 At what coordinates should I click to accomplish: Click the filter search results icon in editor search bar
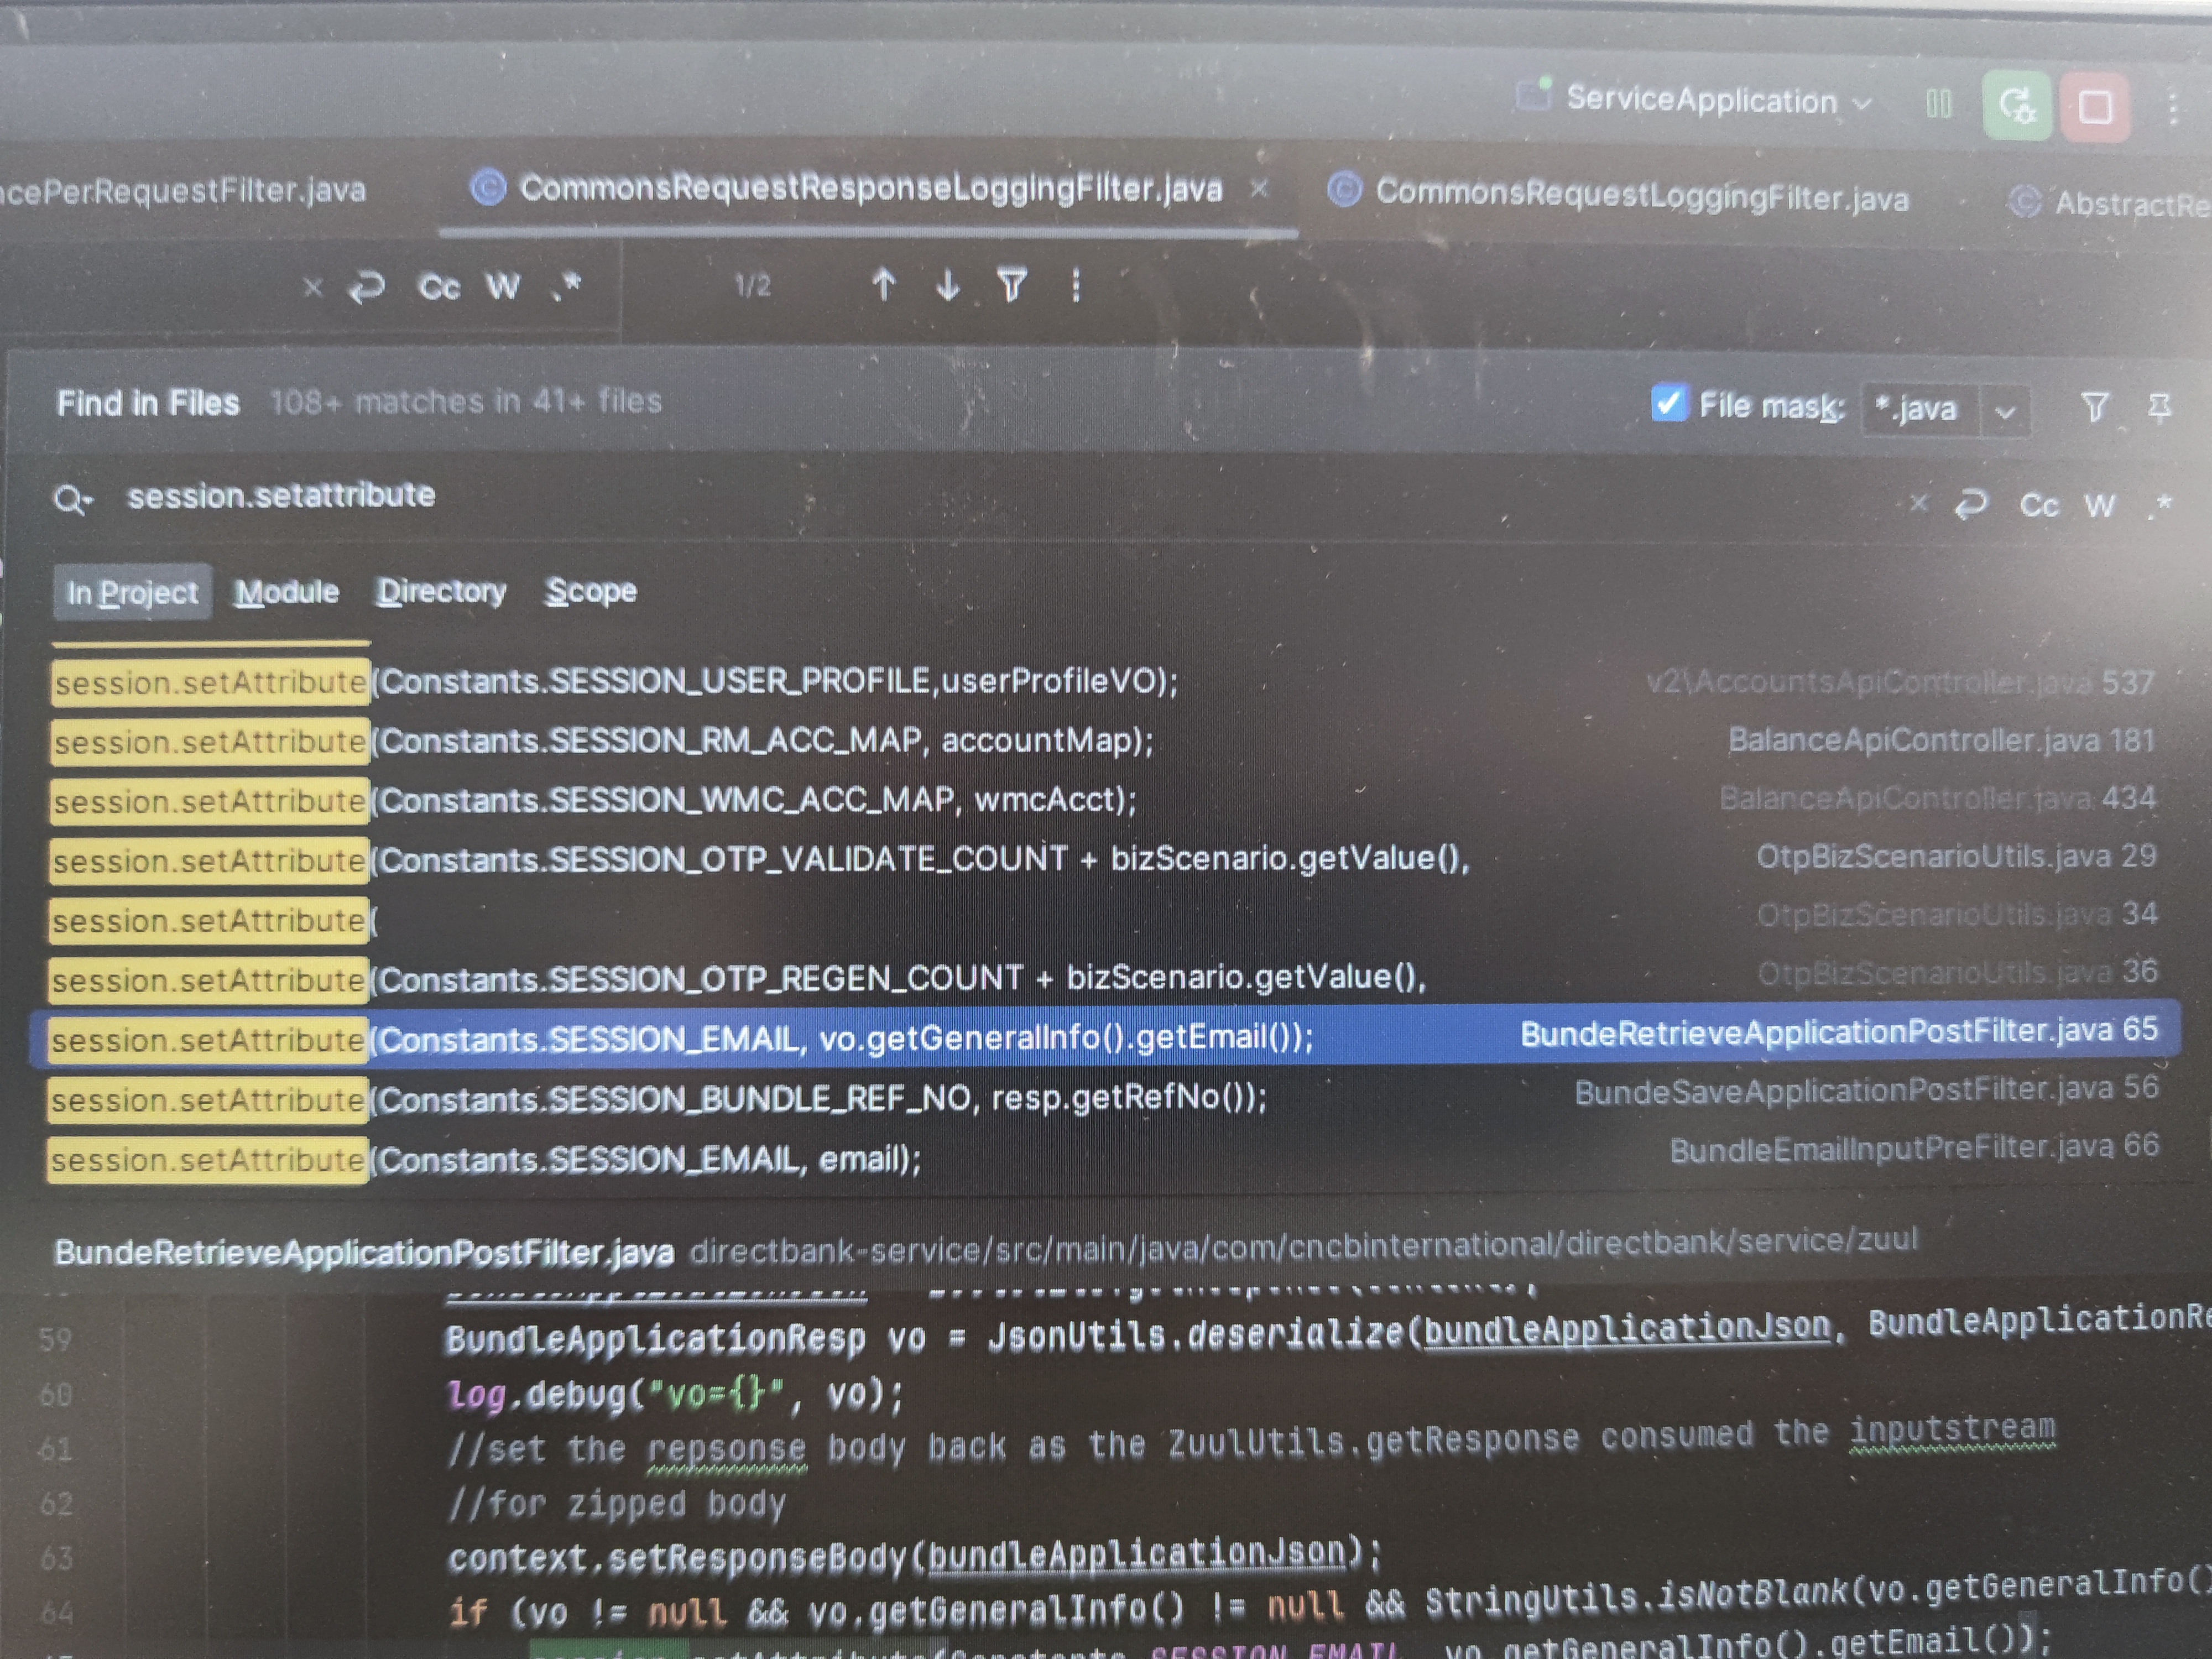(1012, 286)
